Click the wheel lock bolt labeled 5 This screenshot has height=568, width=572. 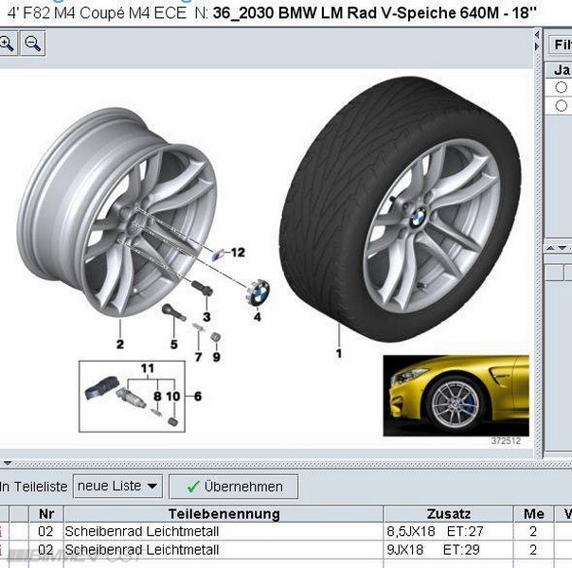[x=170, y=312]
